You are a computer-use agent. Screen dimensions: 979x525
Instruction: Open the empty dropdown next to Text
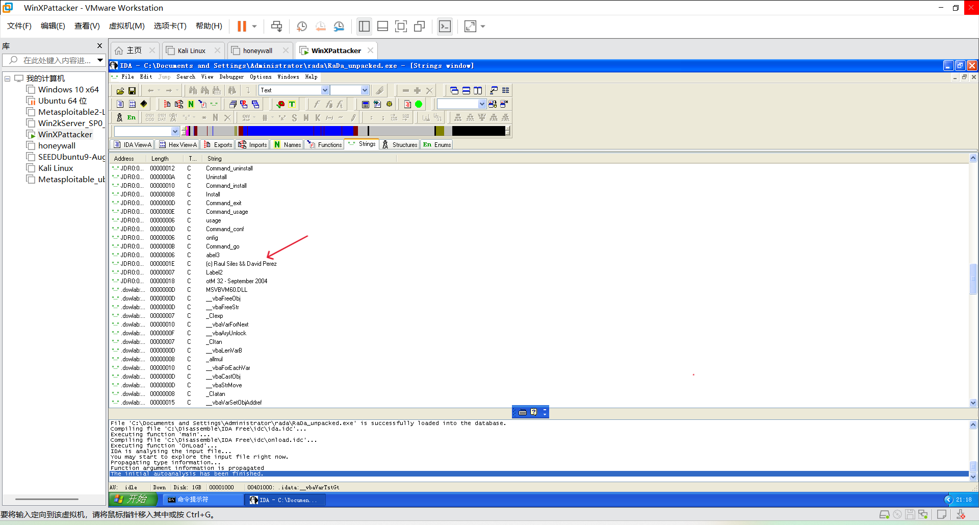coord(365,90)
